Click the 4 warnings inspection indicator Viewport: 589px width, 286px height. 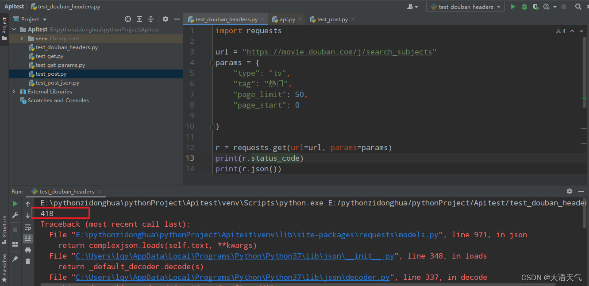pyautogui.click(x=561, y=31)
